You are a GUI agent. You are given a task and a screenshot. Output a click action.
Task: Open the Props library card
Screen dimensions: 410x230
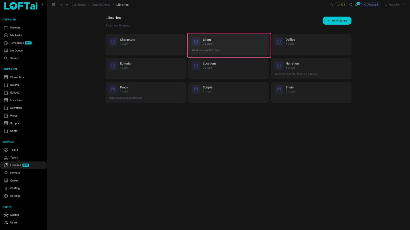point(145,93)
